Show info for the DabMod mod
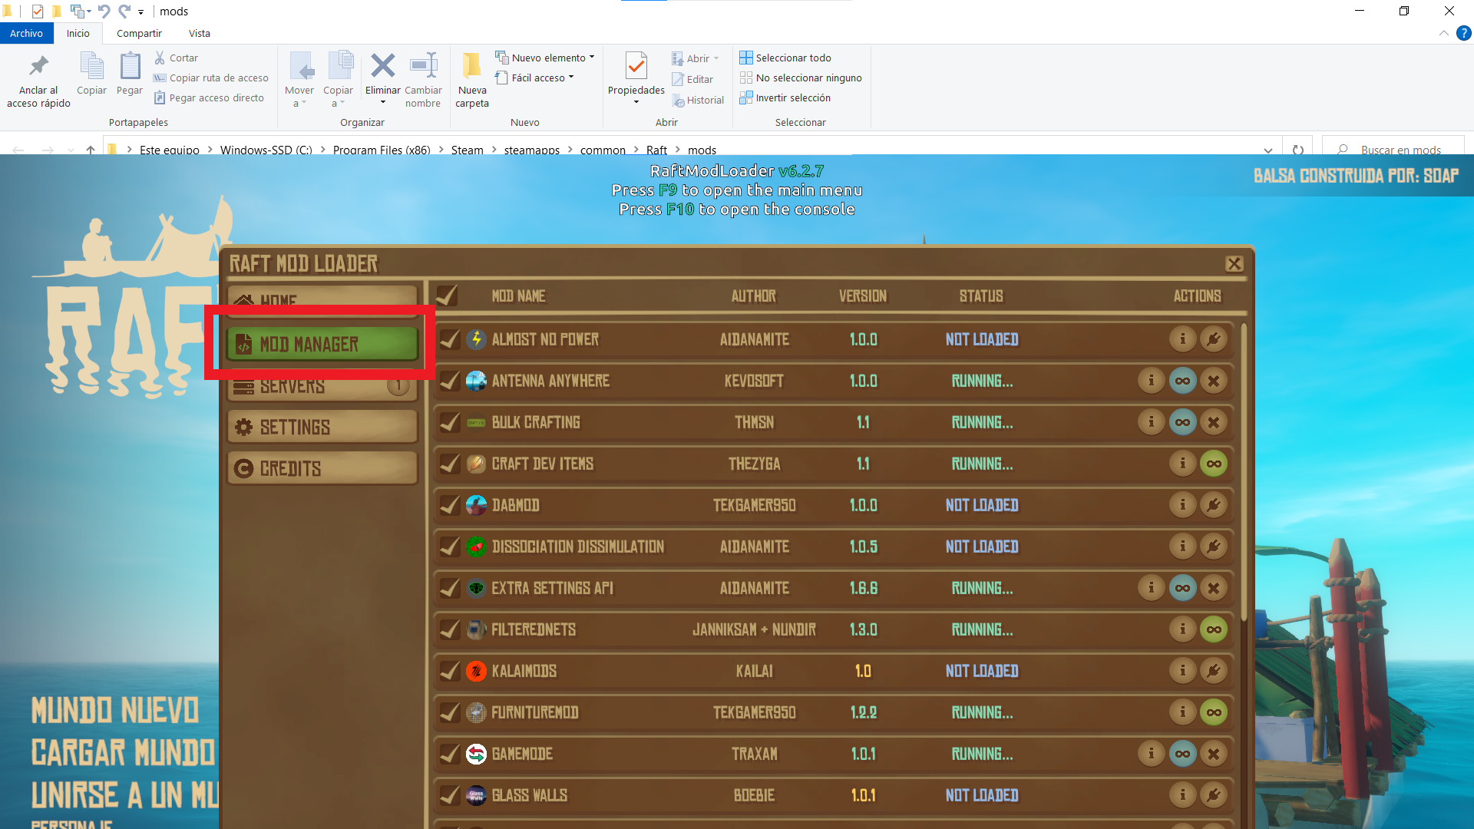The width and height of the screenshot is (1474, 829). coord(1182,505)
